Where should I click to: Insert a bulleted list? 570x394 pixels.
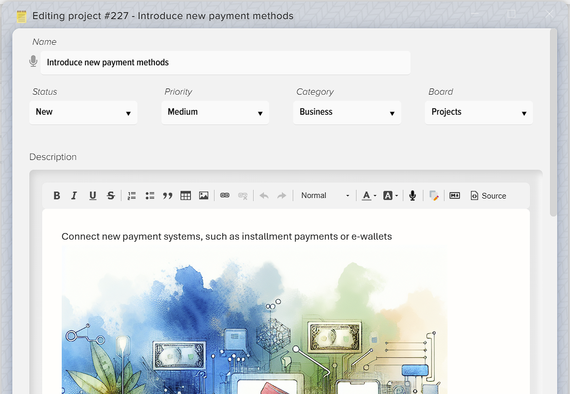[x=150, y=195]
